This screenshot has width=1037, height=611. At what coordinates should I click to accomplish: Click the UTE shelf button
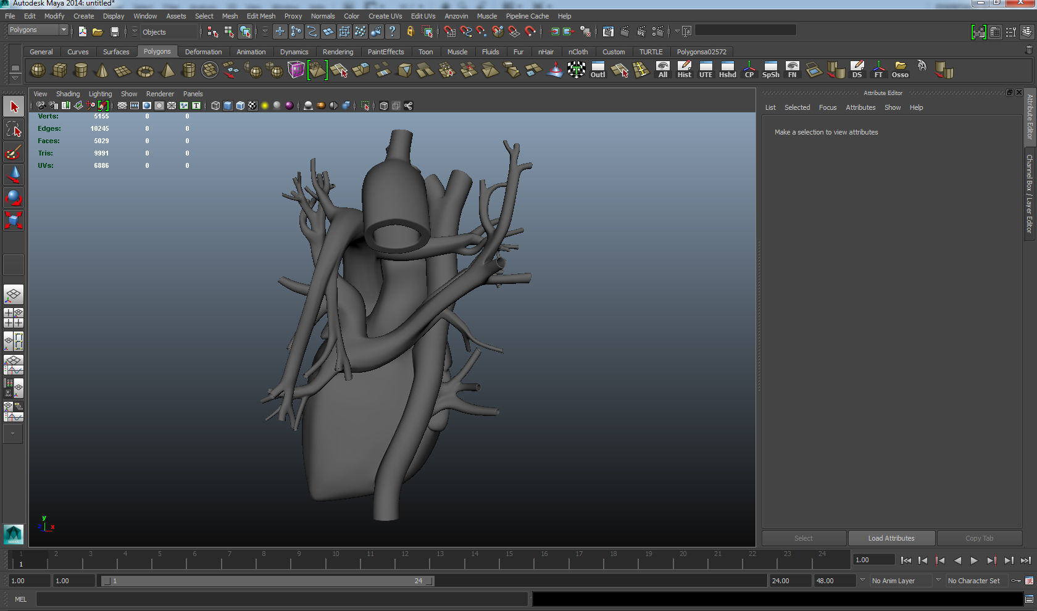click(x=706, y=70)
